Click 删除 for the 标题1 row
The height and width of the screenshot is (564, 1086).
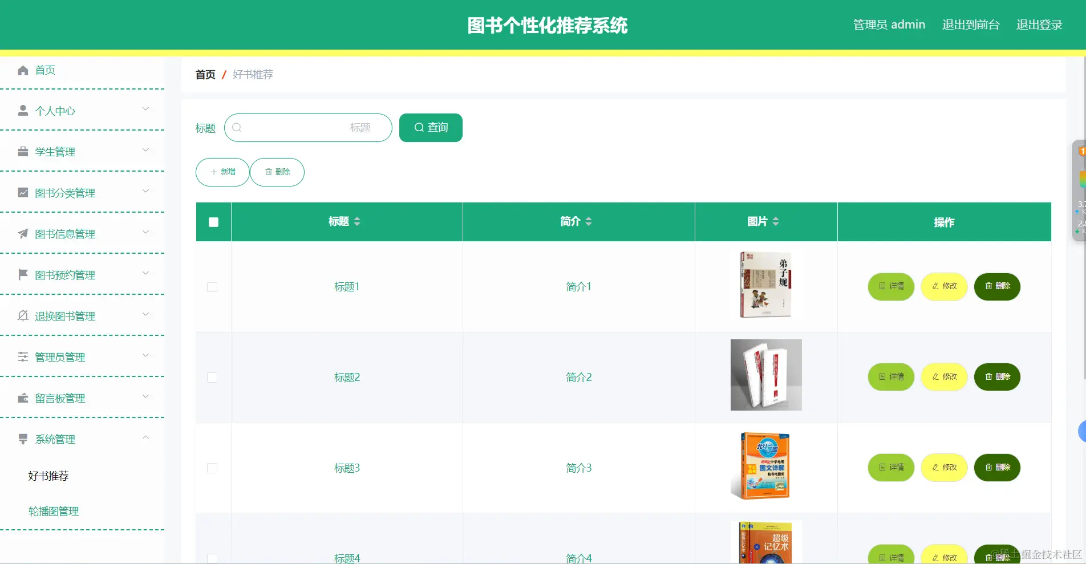click(x=997, y=286)
